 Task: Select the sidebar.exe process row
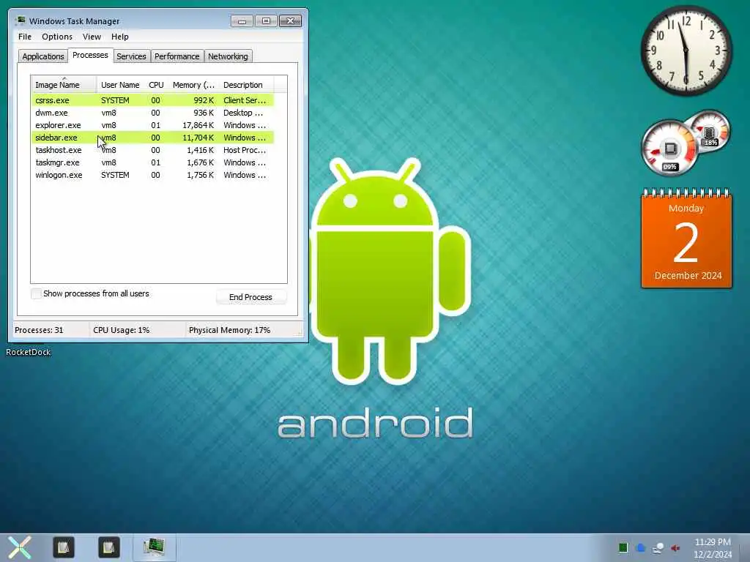tap(152, 138)
